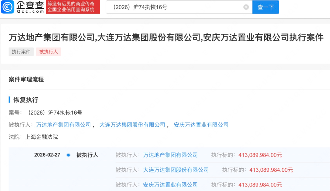Open 万达地产集团有限公司 link in the 被执行人 line
The width and height of the screenshot is (330, 191).
click(x=63, y=125)
